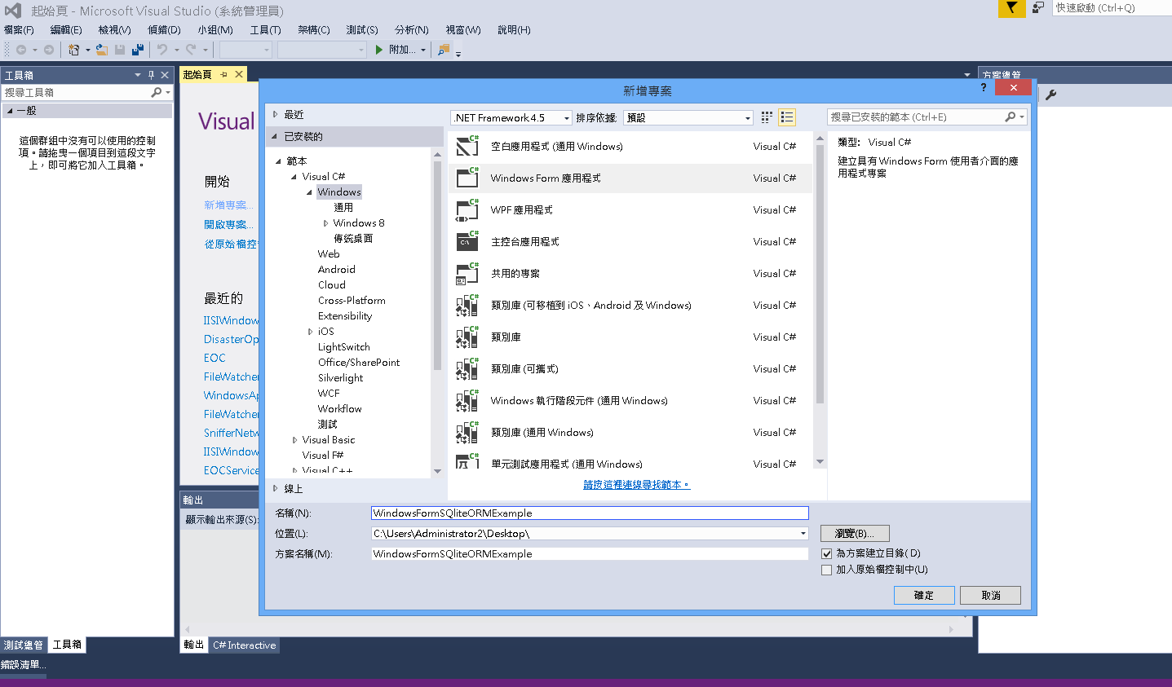Click the New Project toolbar icon
This screenshot has height=687, width=1172.
pos(74,50)
